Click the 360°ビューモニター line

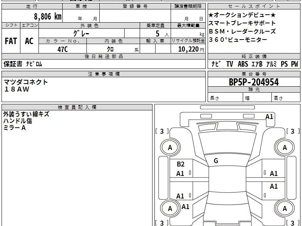pos(238,40)
